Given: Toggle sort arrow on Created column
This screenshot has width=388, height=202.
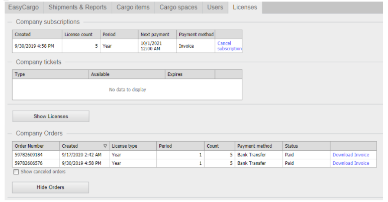Looking at the screenshot, I should [105, 146].
